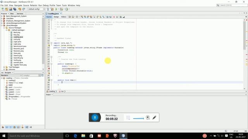Click the Navigator filter icon beside the empty field

[x=42, y=75]
